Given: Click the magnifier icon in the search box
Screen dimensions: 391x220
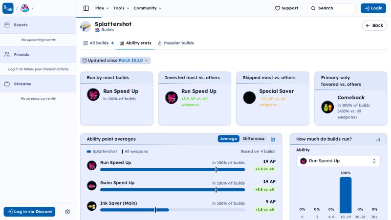Looking at the screenshot, I should pyautogui.click(x=313, y=8).
